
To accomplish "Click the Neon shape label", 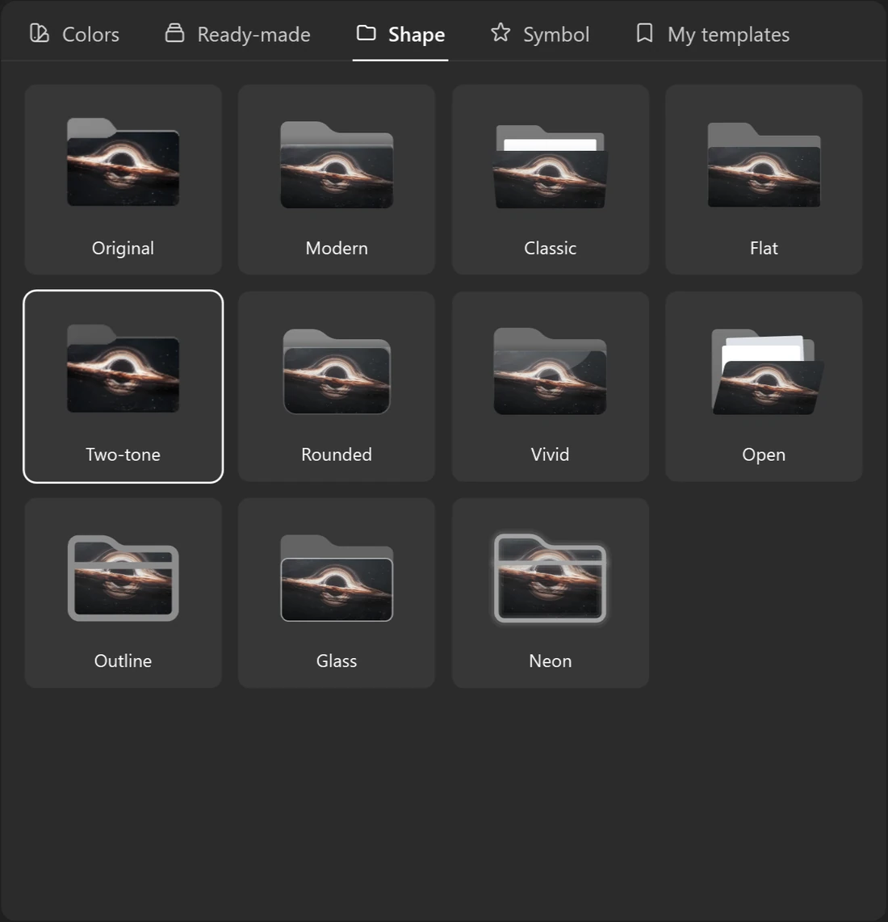I will click(551, 661).
